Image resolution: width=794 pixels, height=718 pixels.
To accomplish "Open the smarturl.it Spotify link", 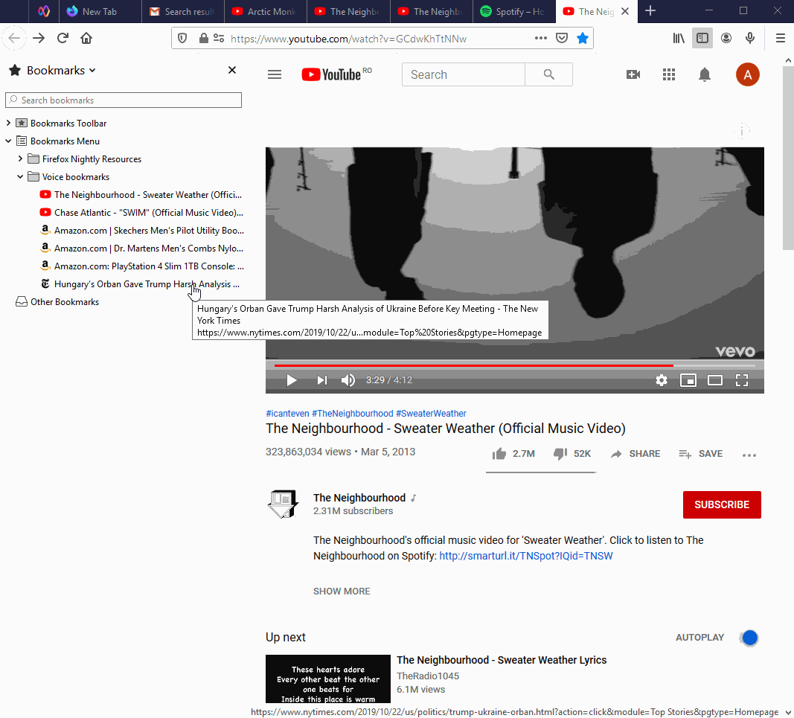I will (x=525, y=556).
